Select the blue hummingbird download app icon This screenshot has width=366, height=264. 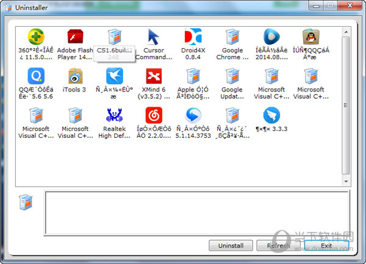click(115, 76)
